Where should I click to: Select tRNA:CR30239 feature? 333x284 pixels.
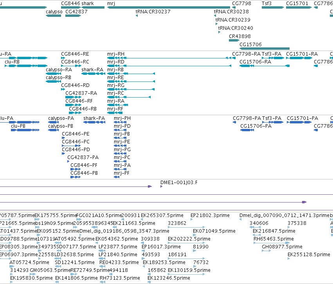[217, 24]
